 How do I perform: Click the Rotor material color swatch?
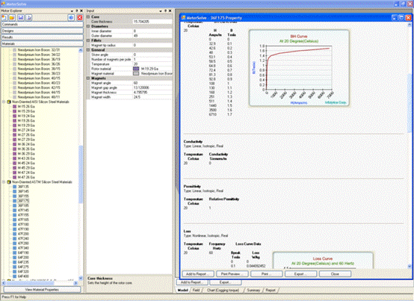point(136,69)
